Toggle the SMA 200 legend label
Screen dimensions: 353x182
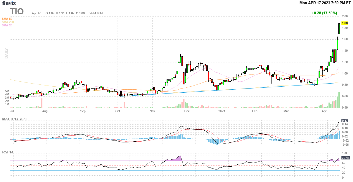pyautogui.click(x=8, y=22)
